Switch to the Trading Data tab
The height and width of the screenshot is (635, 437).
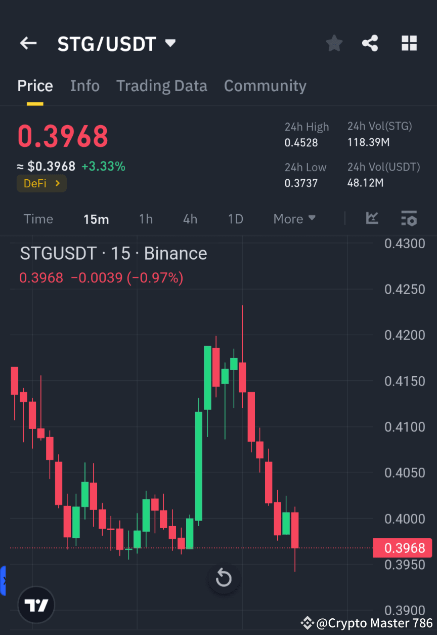(x=162, y=86)
